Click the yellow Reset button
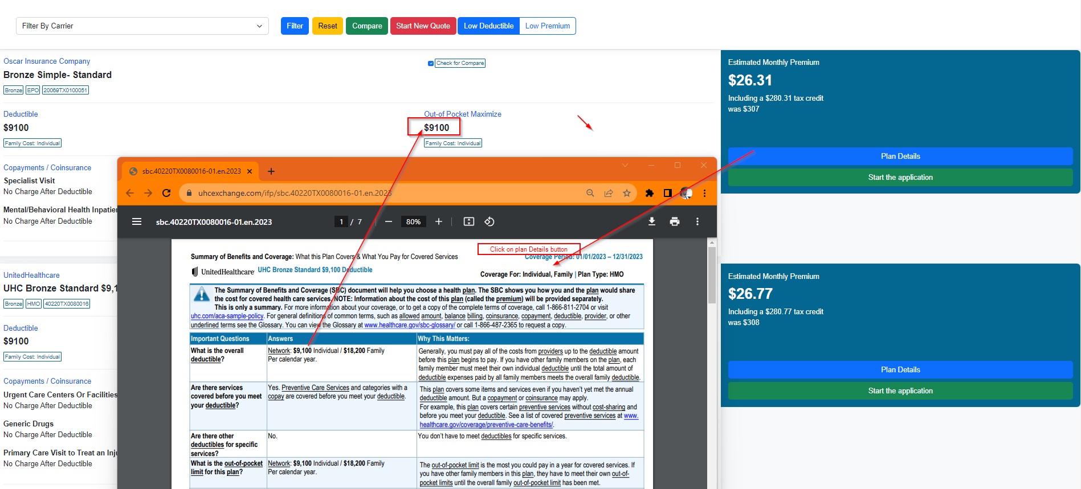Image resolution: width=1081 pixels, height=489 pixels. coord(328,26)
